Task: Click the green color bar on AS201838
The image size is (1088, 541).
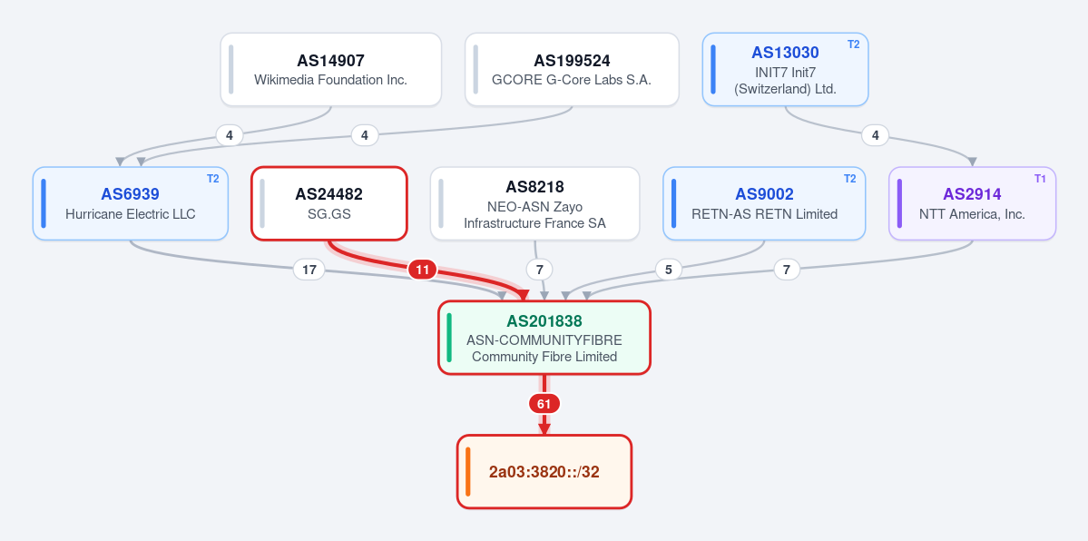Action: pos(450,338)
